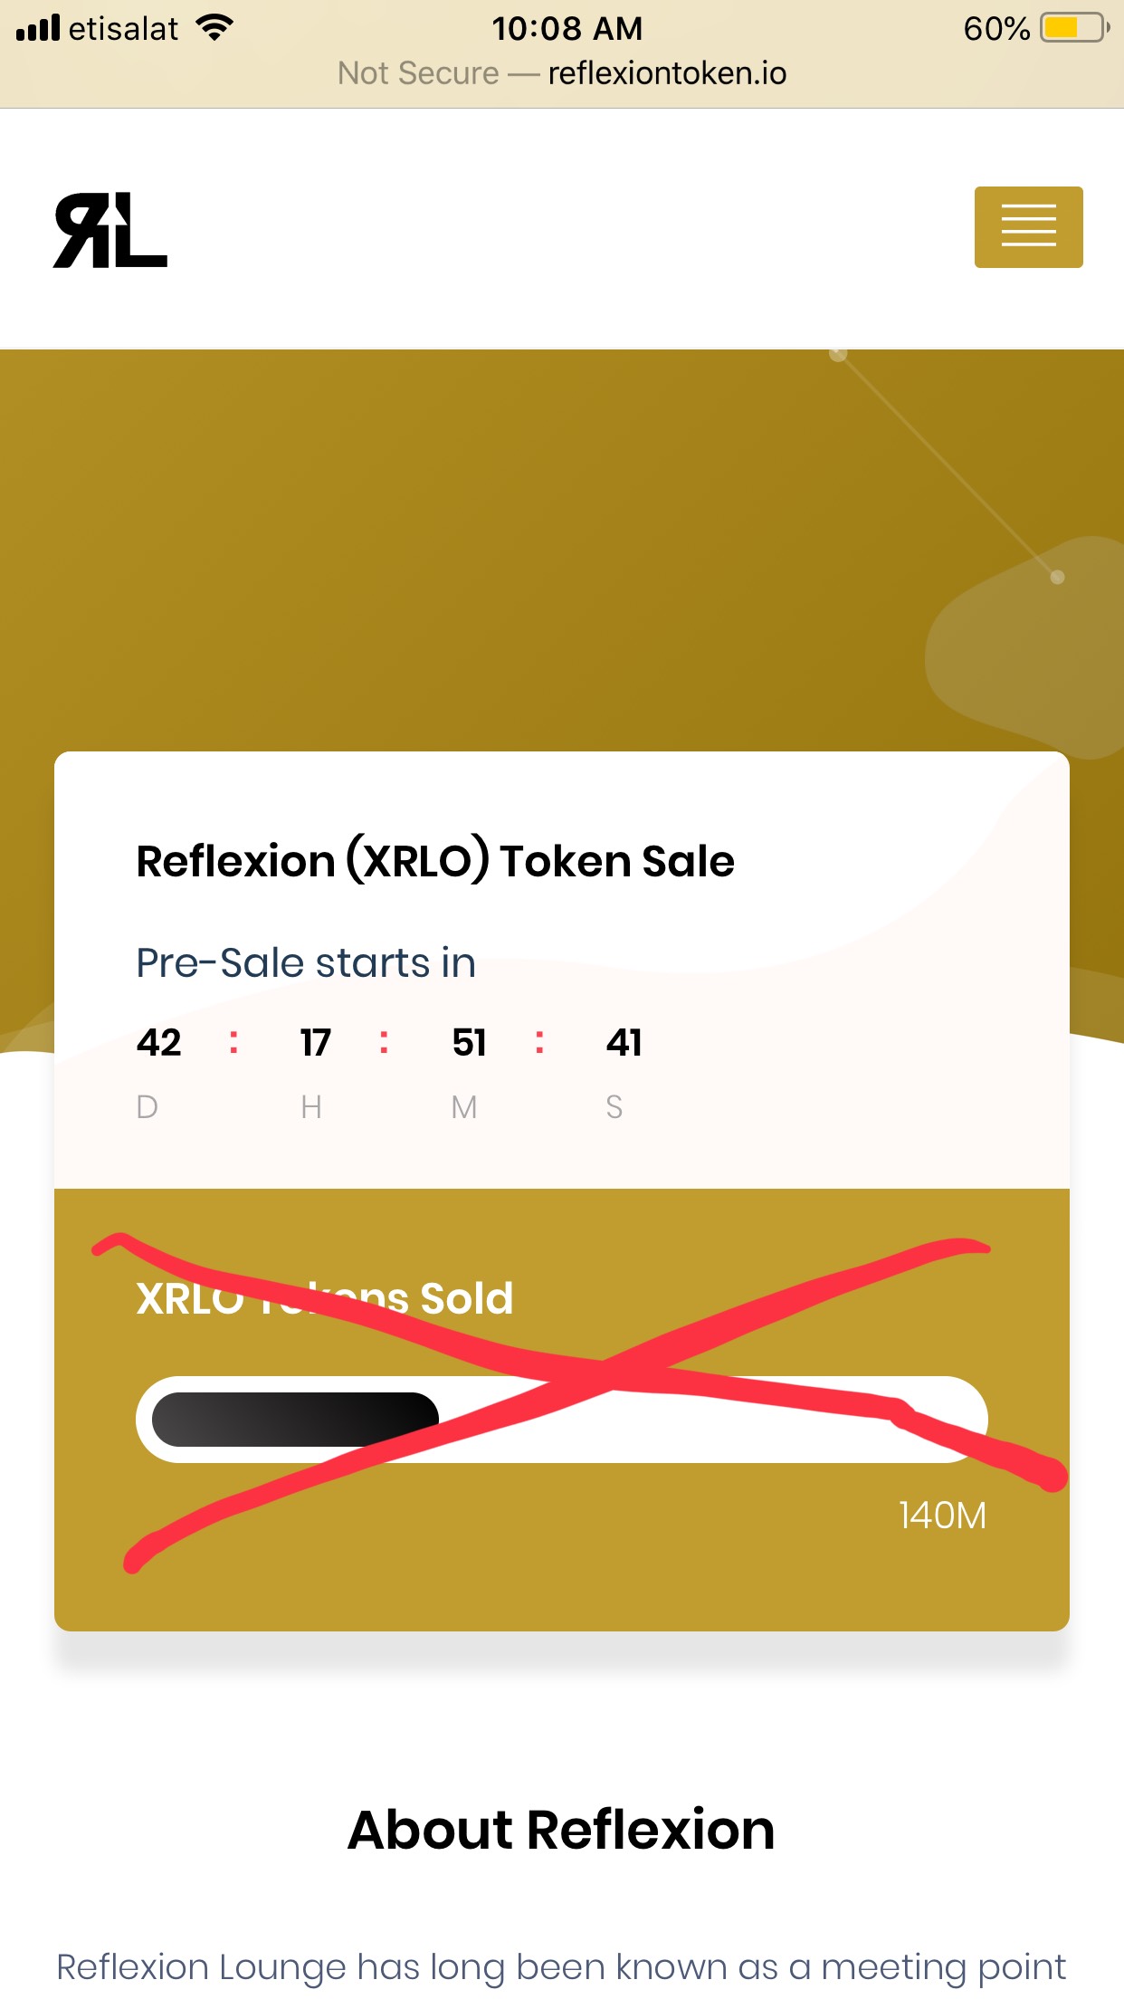1124x1999 pixels.
Task: Tap the Wi-Fi icon in status bar
Action: pyautogui.click(x=215, y=28)
